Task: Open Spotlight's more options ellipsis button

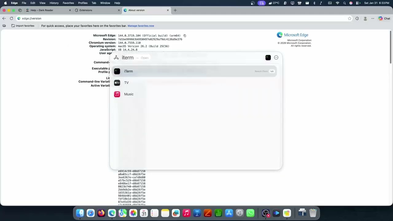Action: click(276, 57)
